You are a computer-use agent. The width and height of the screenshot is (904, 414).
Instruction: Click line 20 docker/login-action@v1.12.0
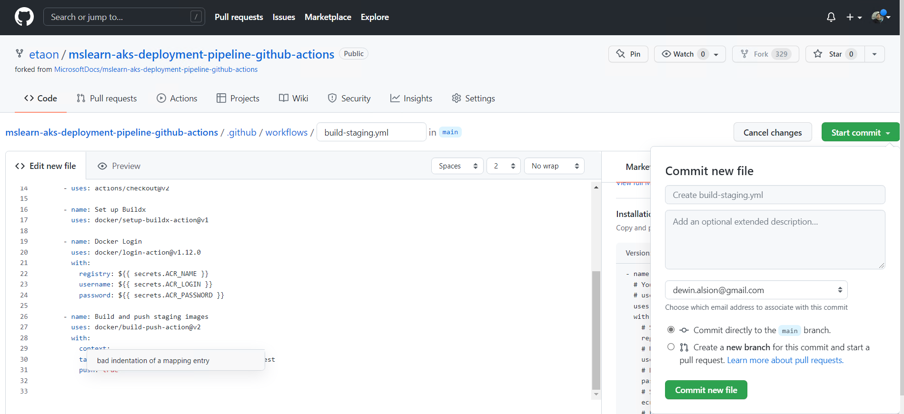[136, 252]
